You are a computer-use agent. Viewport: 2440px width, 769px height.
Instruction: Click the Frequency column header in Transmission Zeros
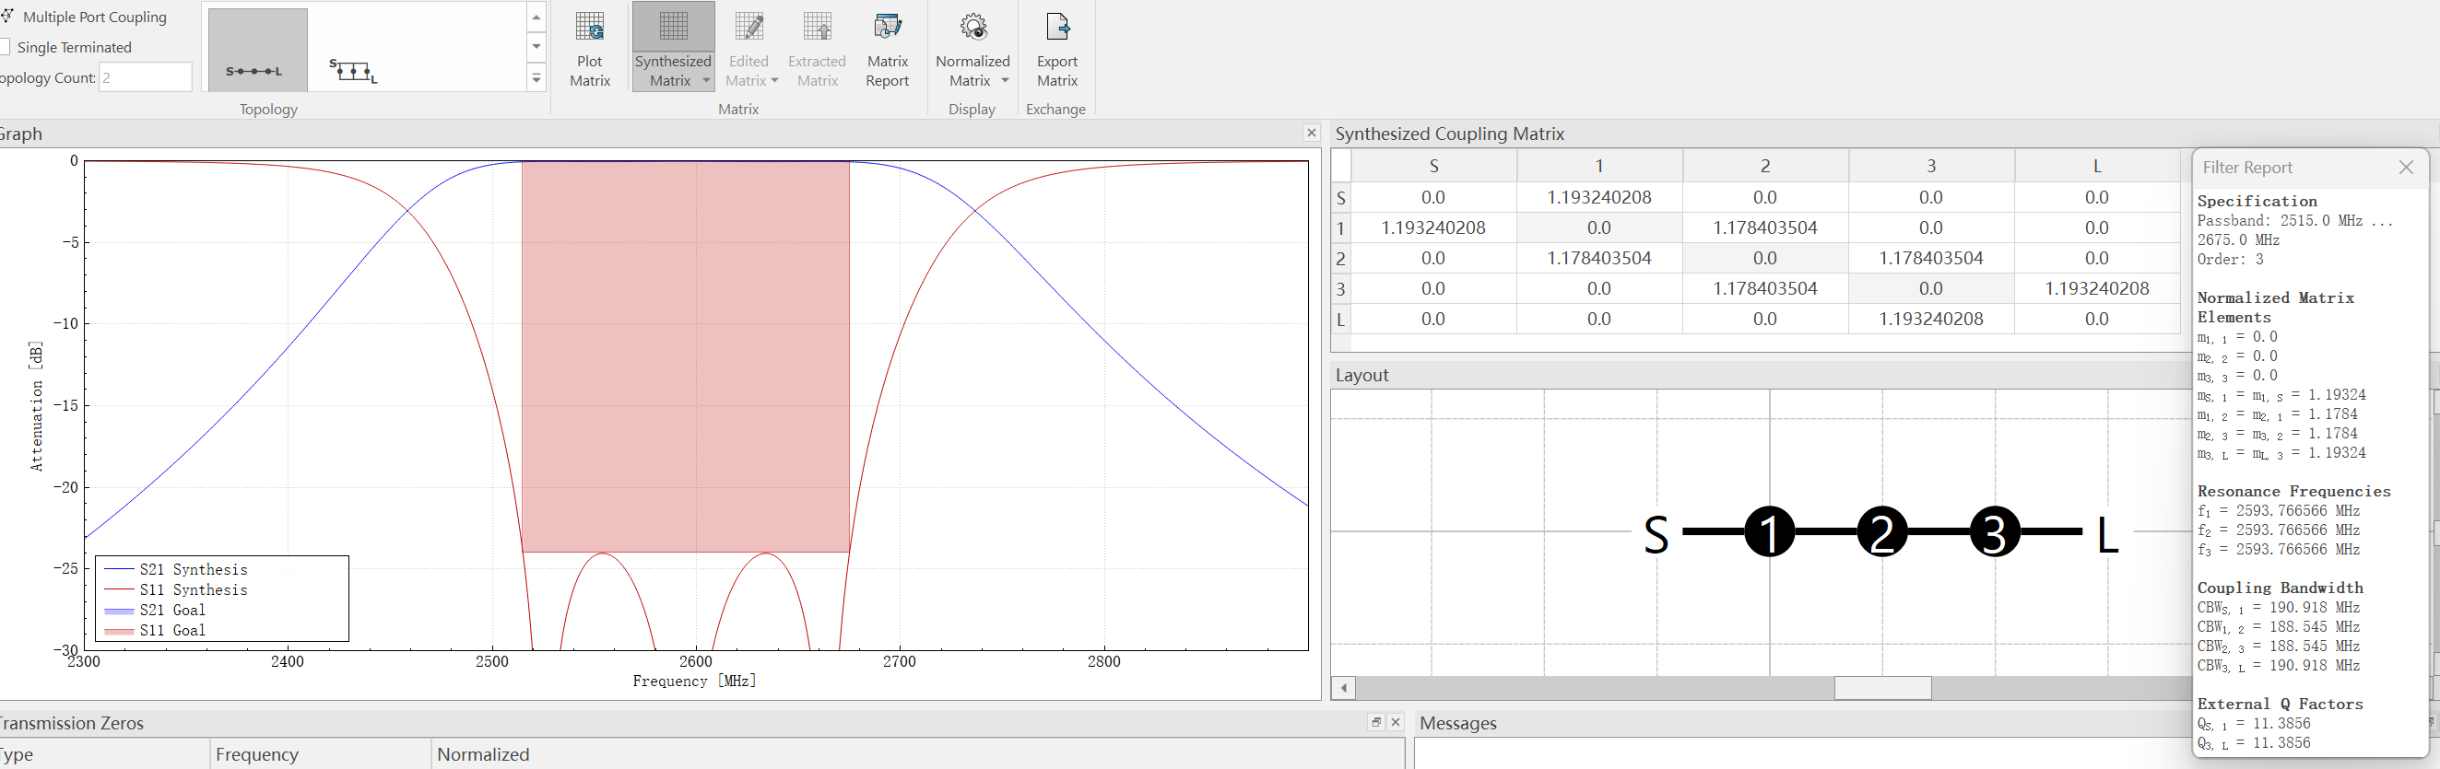tap(321, 754)
